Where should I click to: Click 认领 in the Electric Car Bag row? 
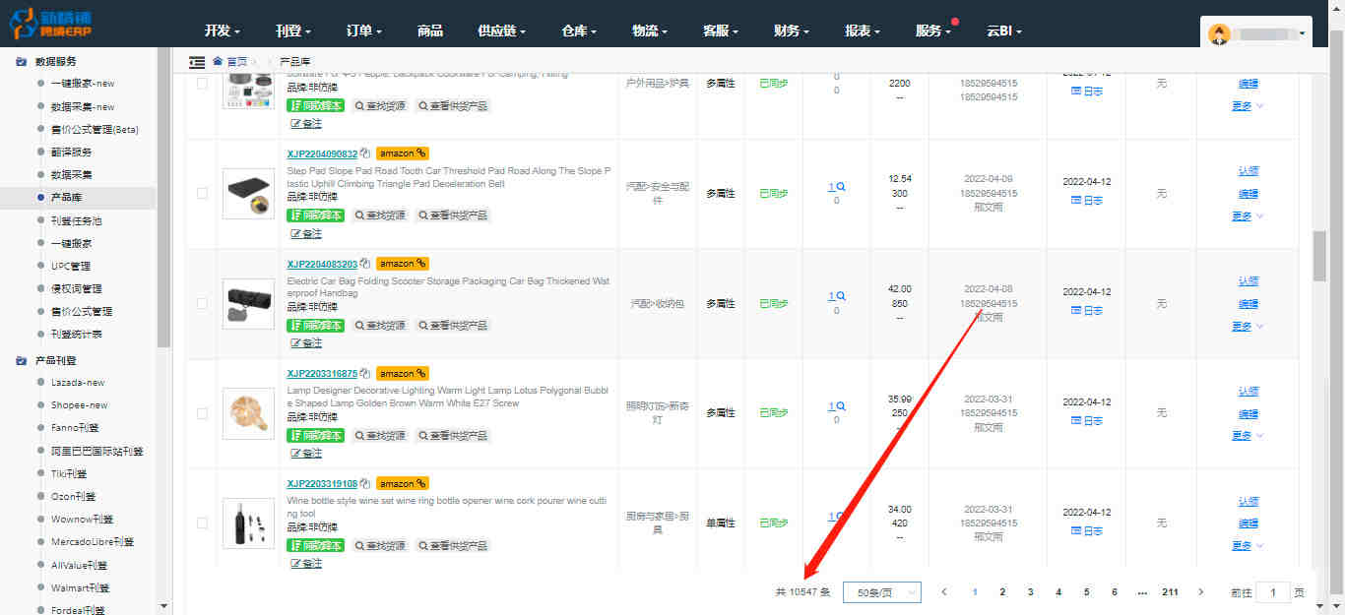[1248, 281]
